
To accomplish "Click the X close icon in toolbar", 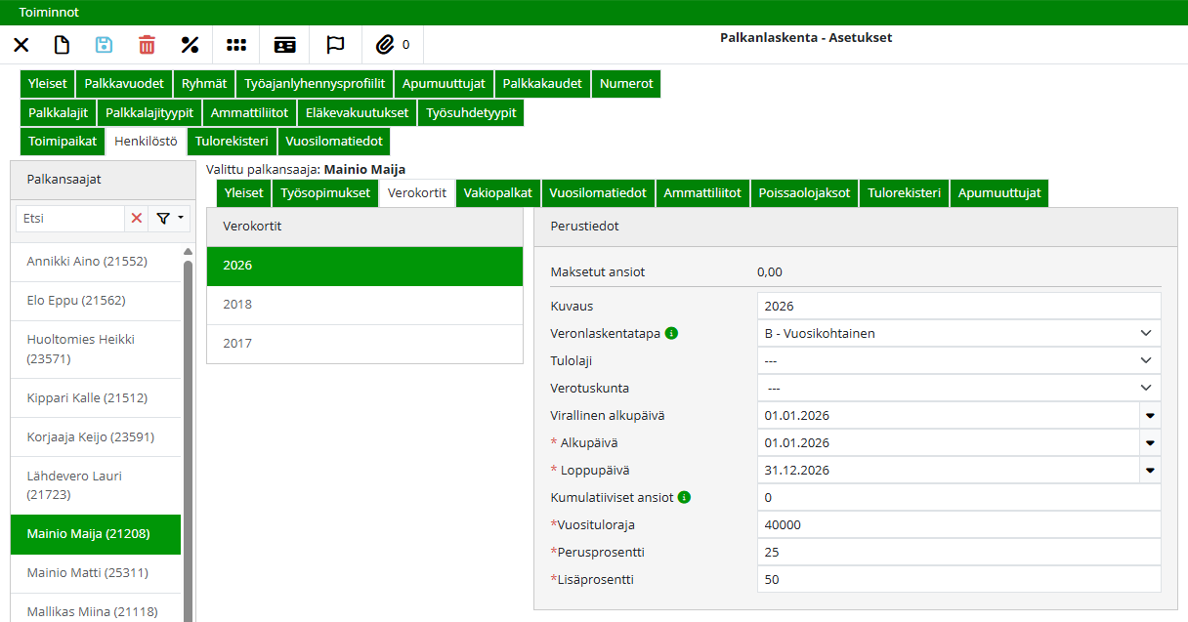I will 21,45.
